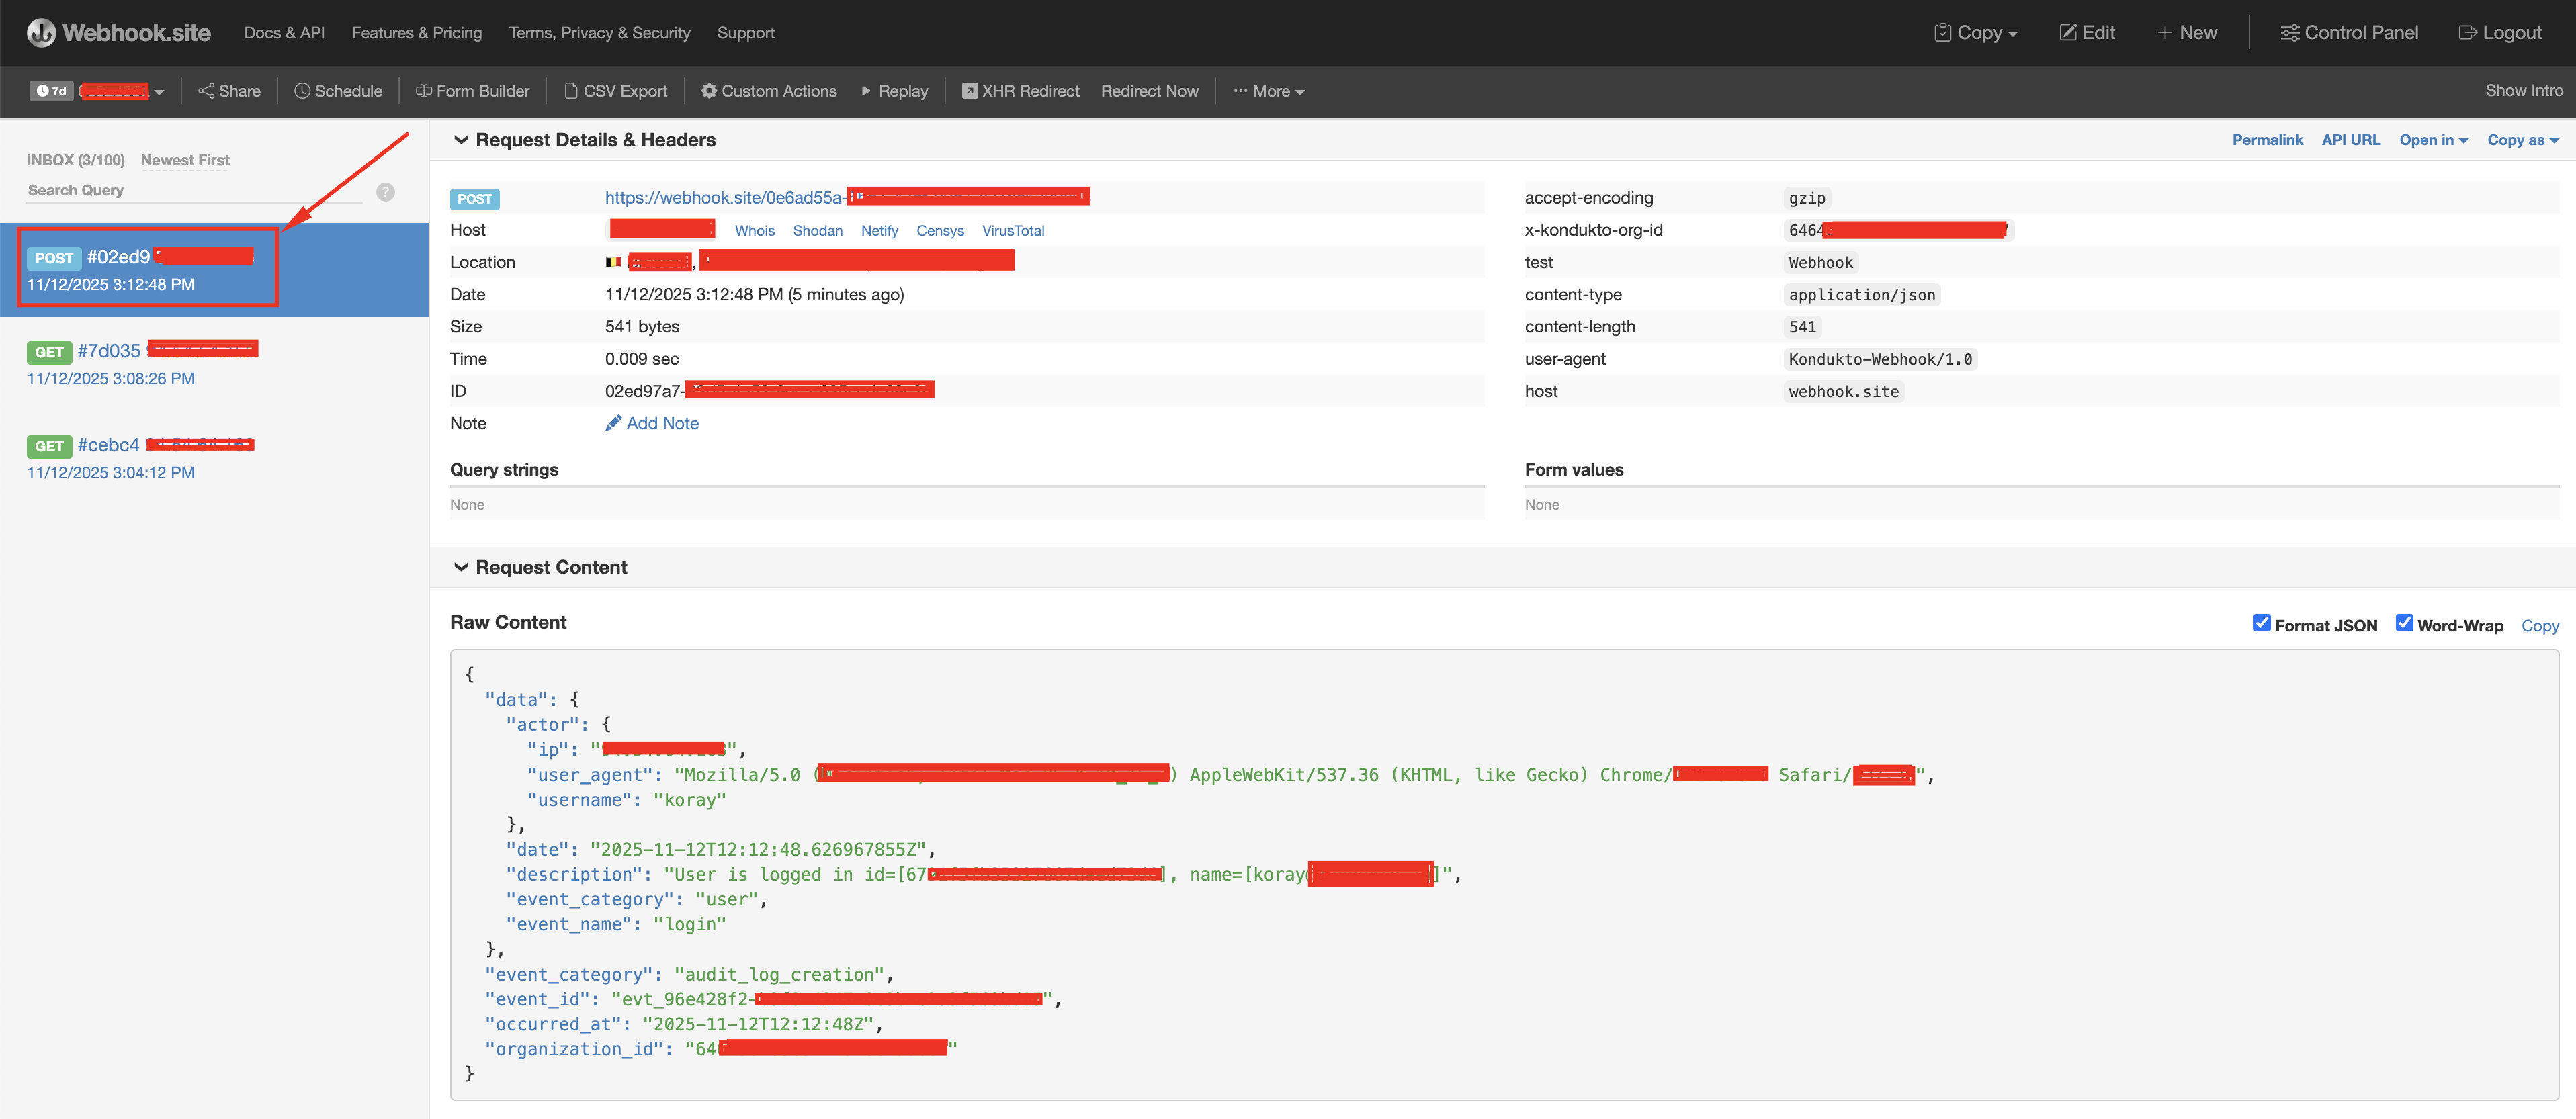Click the XHR Redirect icon
The height and width of the screenshot is (1119, 2576).
tap(969, 91)
